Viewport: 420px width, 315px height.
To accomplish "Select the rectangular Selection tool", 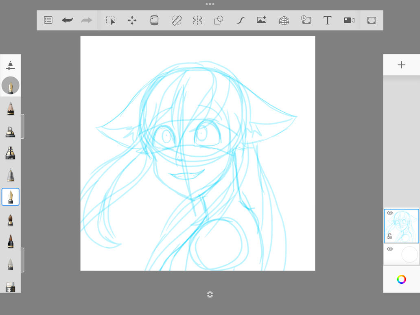I will point(110,20).
